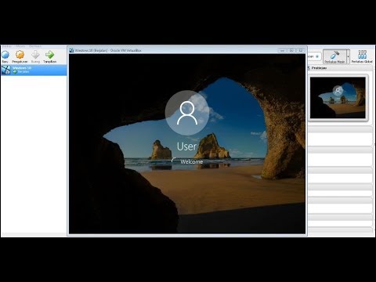This screenshot has height=282, width=376.
Task: Open the Berkas menu
Action: pyautogui.click(x=6, y=46)
